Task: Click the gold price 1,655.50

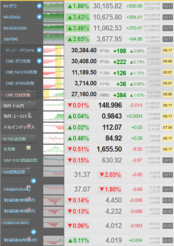Action: tap(110, 149)
